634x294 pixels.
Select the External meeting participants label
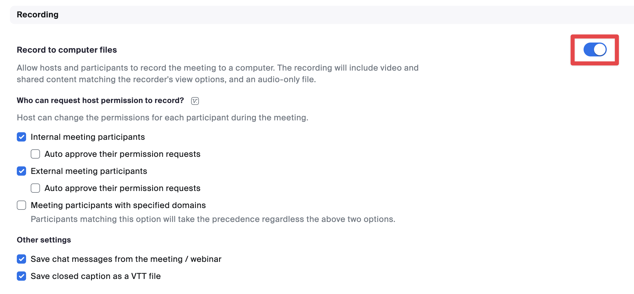click(89, 171)
